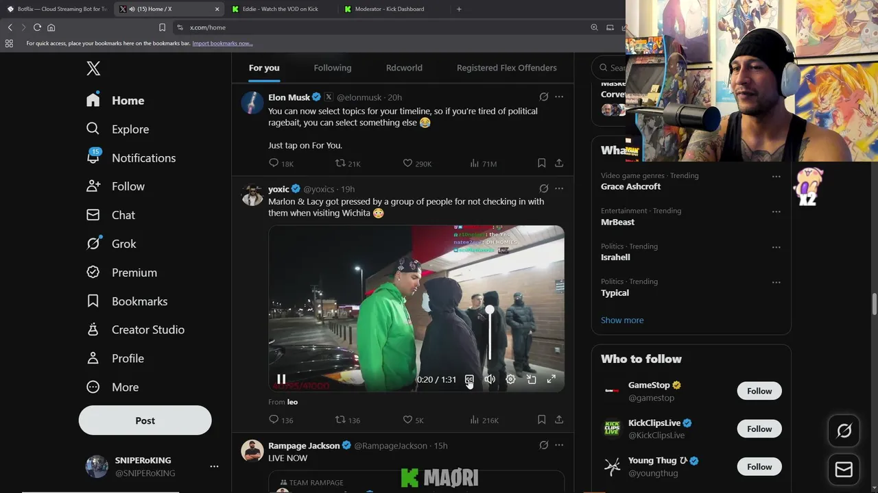Image resolution: width=878 pixels, height=493 pixels.
Task: Open Grok from the sidebar
Action: tap(111, 244)
